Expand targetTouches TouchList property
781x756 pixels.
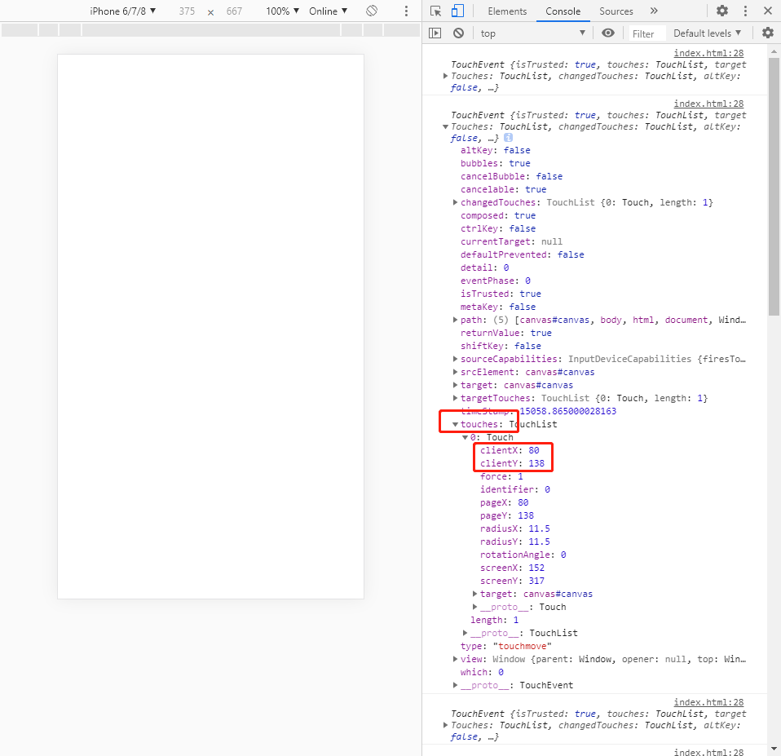point(455,398)
